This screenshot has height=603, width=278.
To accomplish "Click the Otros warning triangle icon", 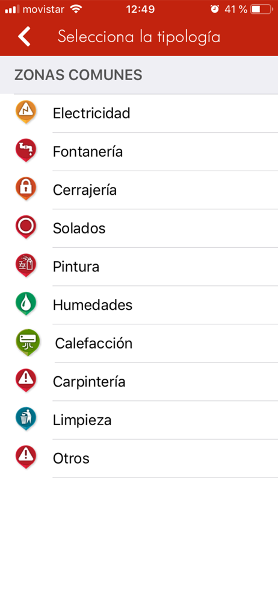I will tap(26, 457).
